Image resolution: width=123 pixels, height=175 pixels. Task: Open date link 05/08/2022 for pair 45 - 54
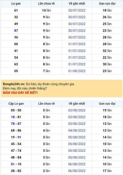77,144
